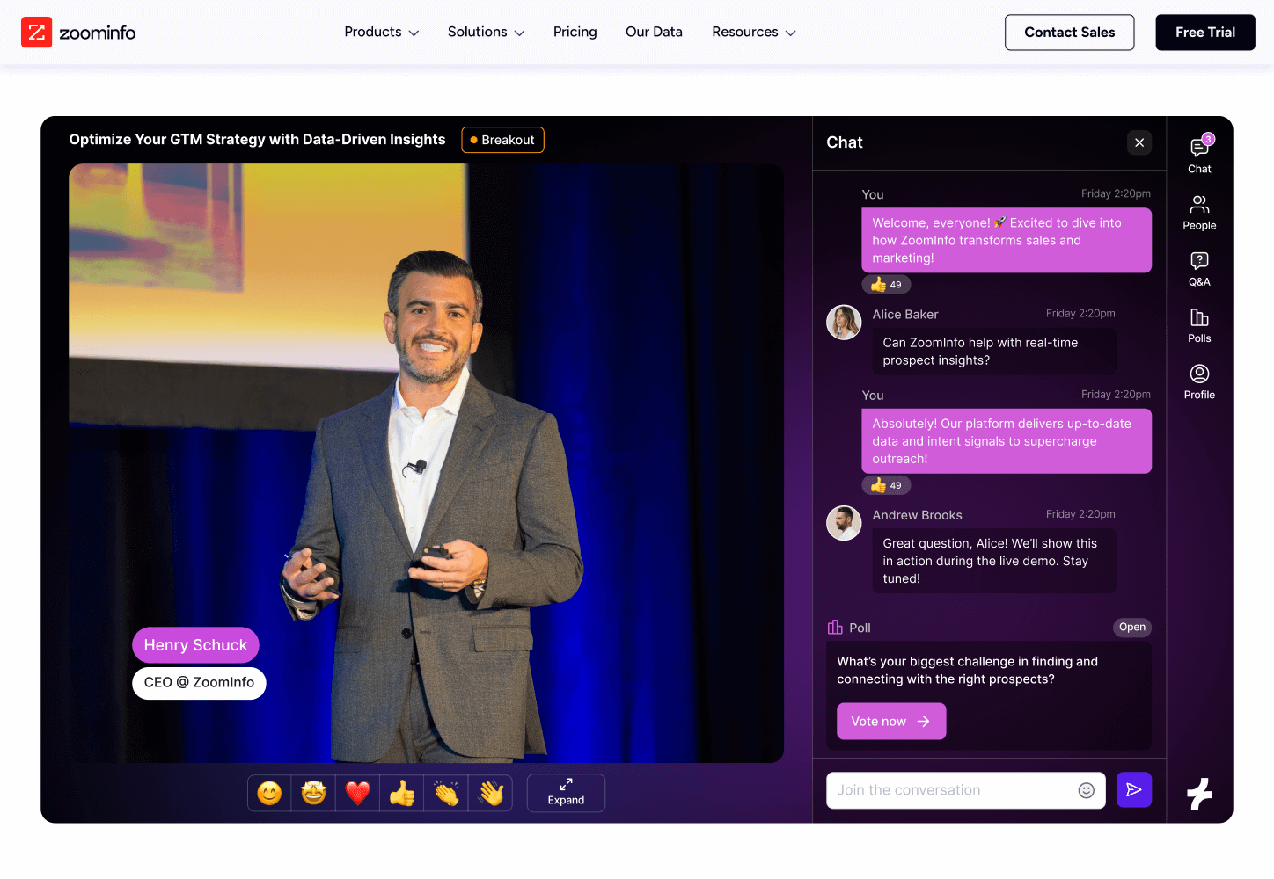Click the ZoomInfo logo
The image size is (1274, 879).
[x=78, y=33]
